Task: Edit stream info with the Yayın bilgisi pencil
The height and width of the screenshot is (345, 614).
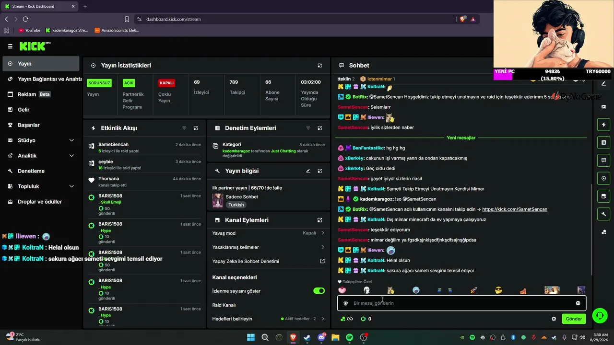Action: click(x=308, y=171)
